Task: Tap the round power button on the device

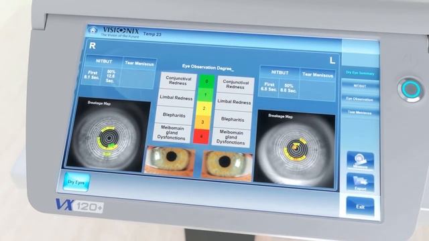Action: (410, 89)
